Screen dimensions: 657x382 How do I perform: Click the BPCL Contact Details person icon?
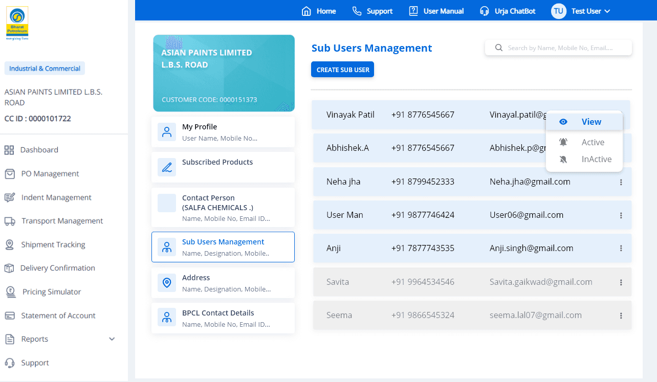[x=167, y=318]
